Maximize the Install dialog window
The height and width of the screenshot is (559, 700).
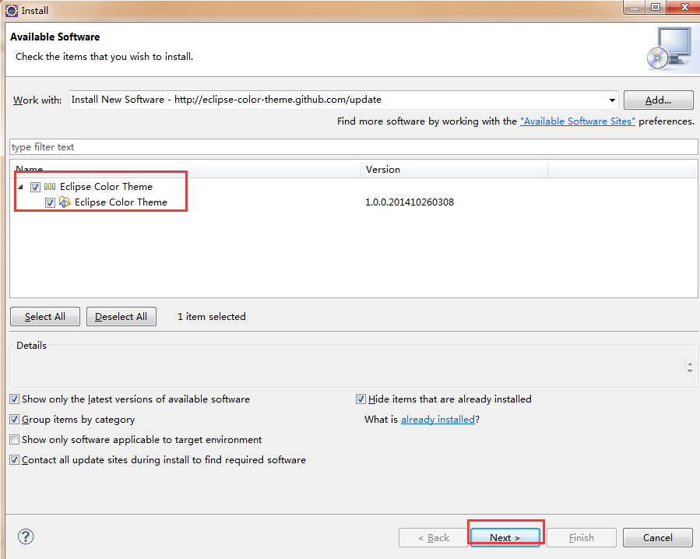point(655,7)
